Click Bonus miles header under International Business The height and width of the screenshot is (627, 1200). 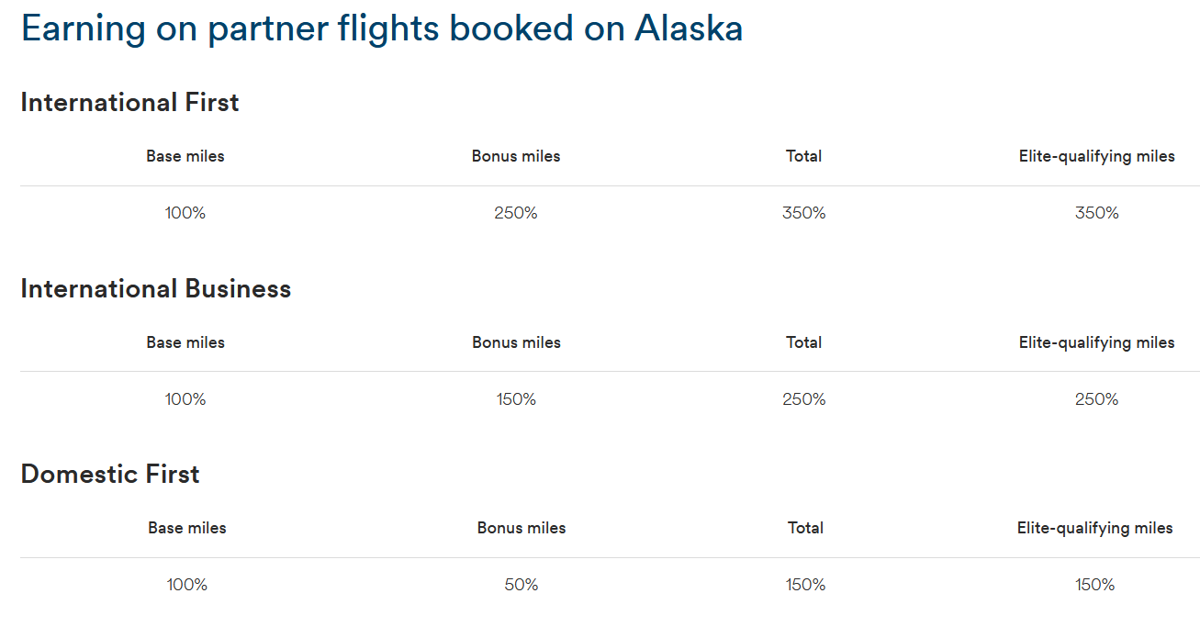[516, 342]
